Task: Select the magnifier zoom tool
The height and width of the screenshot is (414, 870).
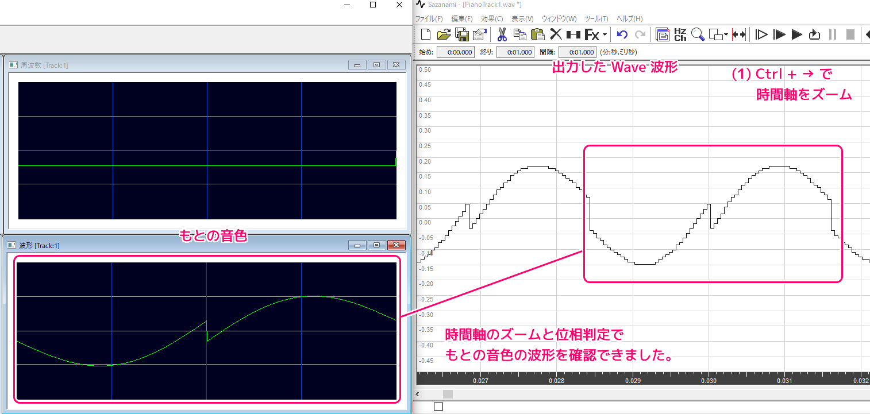Action: pos(698,34)
